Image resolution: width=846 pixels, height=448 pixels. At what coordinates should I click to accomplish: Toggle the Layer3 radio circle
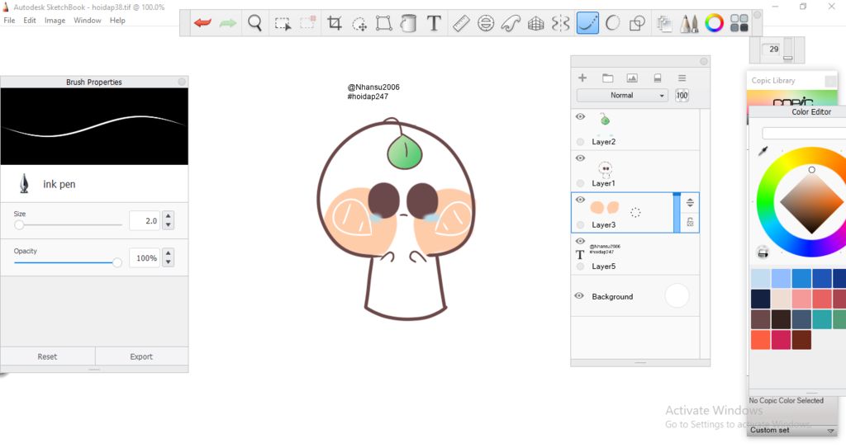tap(580, 224)
